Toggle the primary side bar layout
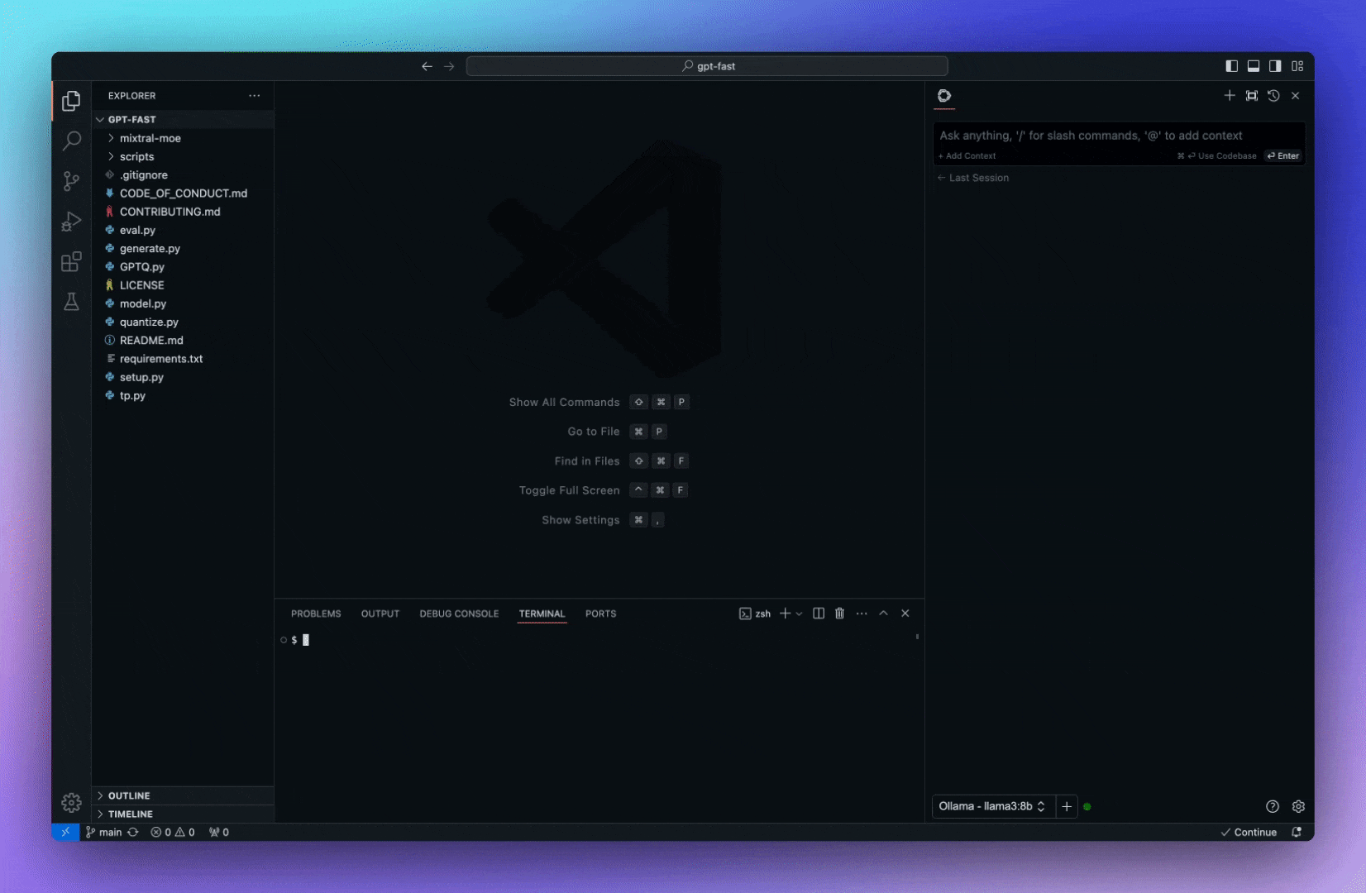Viewport: 1366px width, 893px height. [x=1231, y=66]
